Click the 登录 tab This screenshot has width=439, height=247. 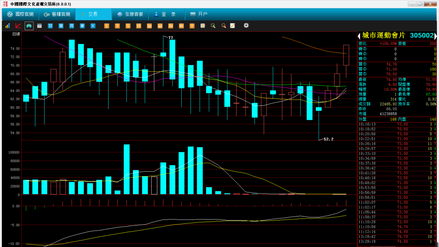(166, 14)
